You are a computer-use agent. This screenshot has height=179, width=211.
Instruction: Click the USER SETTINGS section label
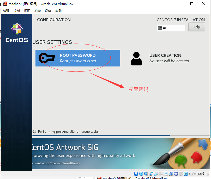pyautogui.click(x=52, y=42)
